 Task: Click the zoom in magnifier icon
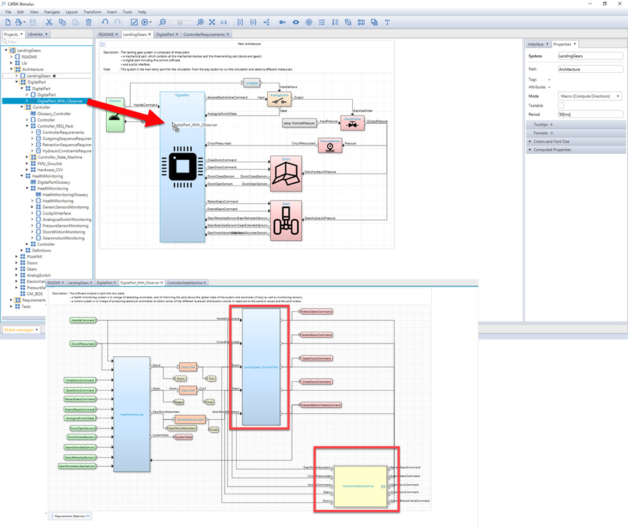pyautogui.click(x=201, y=23)
